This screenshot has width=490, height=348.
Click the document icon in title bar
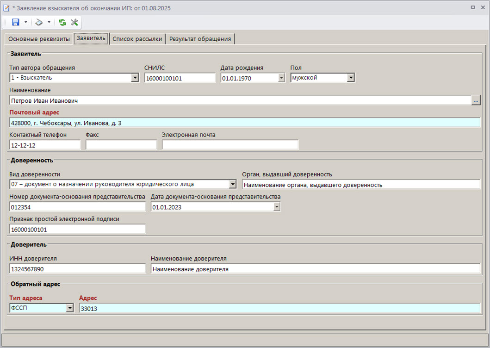click(6, 7)
